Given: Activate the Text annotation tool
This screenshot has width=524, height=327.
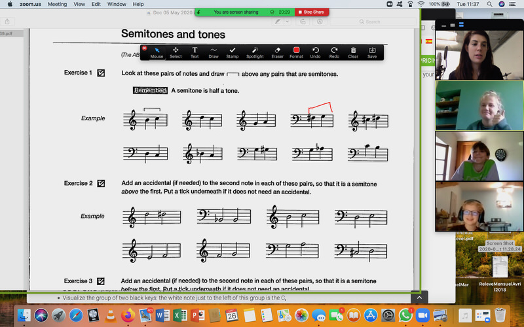Looking at the screenshot, I should (195, 52).
